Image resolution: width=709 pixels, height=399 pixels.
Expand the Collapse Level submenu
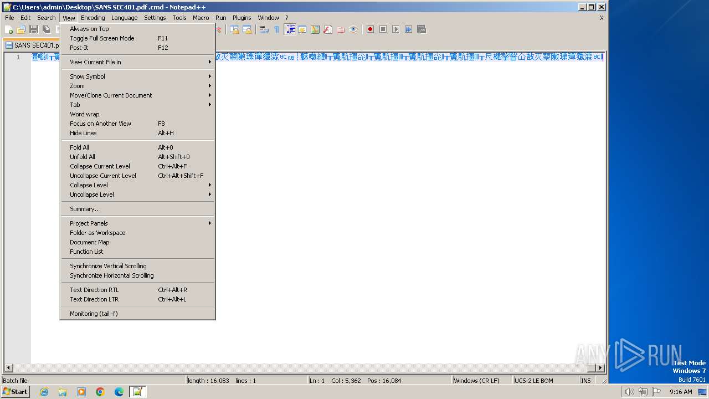[137, 185]
